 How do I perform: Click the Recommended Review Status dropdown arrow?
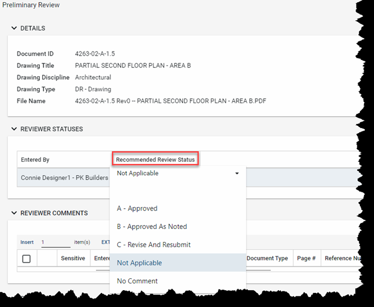click(x=237, y=174)
